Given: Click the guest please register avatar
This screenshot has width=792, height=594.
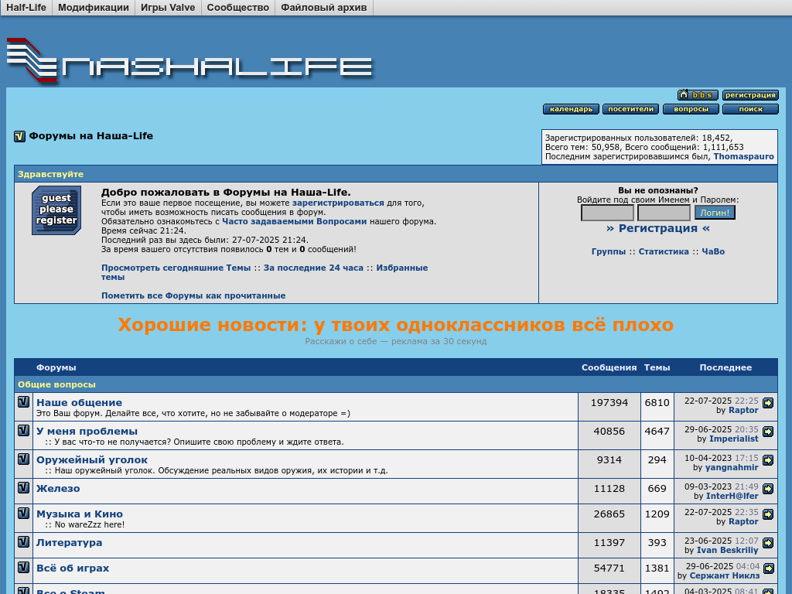Looking at the screenshot, I should point(56,210).
